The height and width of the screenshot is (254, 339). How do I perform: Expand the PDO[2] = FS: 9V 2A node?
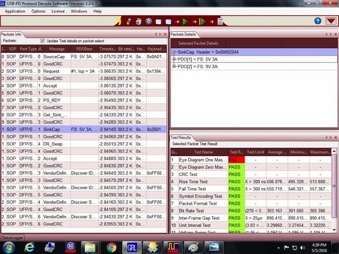point(174,67)
